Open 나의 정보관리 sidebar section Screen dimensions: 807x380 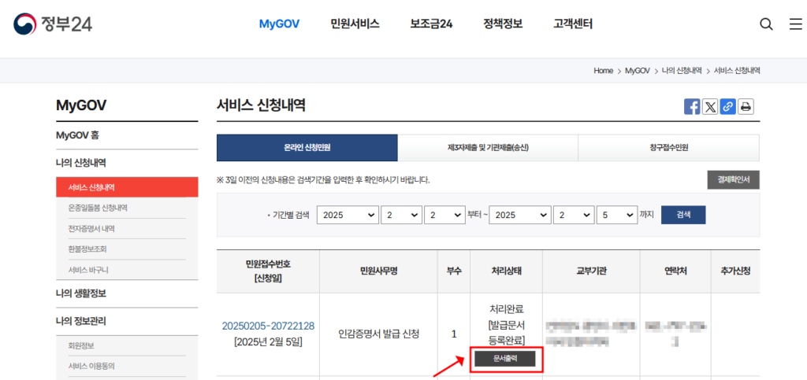[x=81, y=322]
